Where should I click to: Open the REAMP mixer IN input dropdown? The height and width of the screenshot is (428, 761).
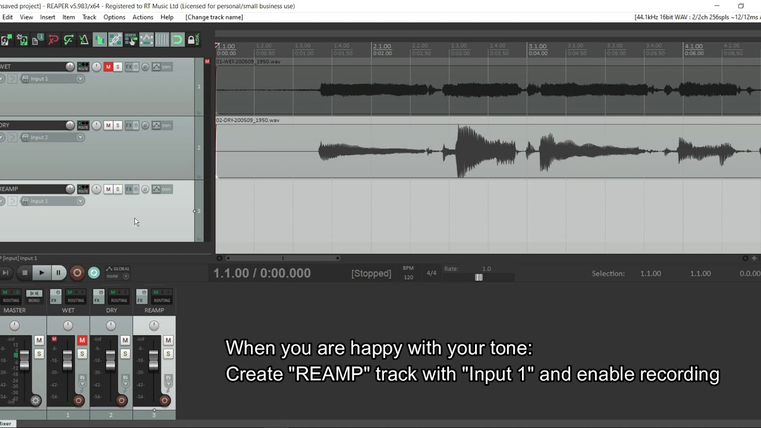(x=168, y=381)
